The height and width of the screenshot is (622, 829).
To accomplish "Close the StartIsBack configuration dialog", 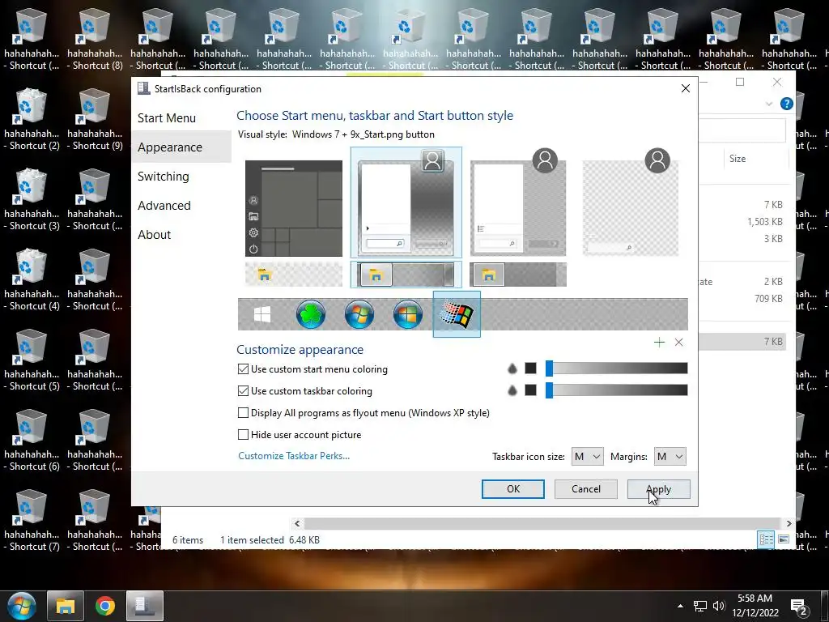I will (685, 88).
